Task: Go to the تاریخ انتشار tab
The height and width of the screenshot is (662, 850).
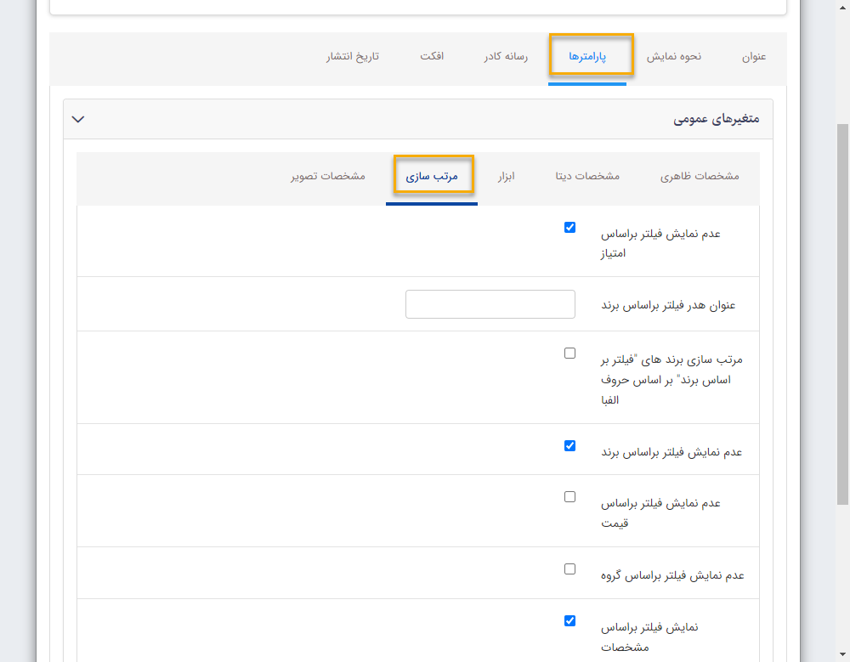Action: 352,58
